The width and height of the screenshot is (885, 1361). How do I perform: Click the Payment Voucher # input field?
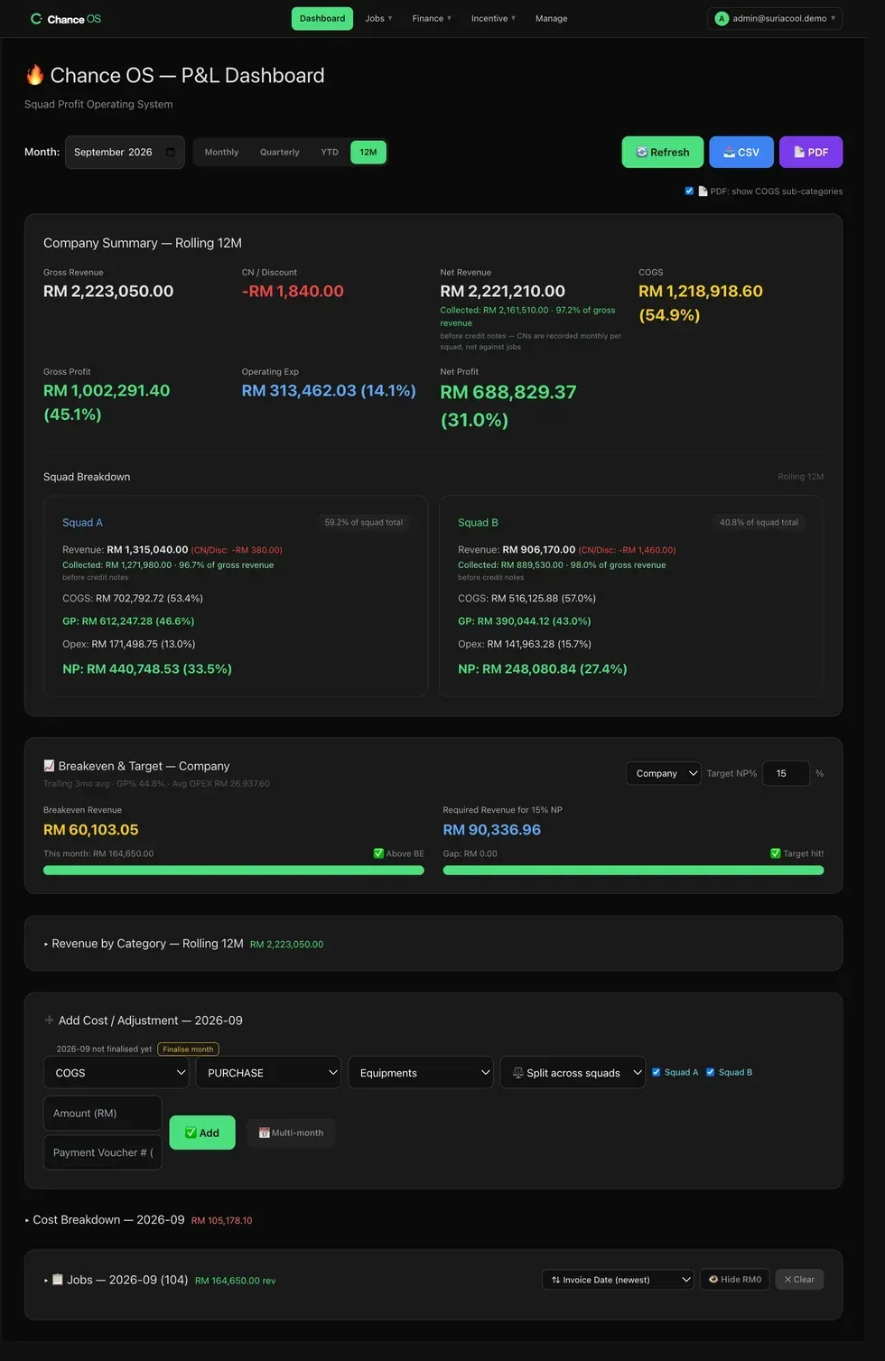[x=103, y=1152]
